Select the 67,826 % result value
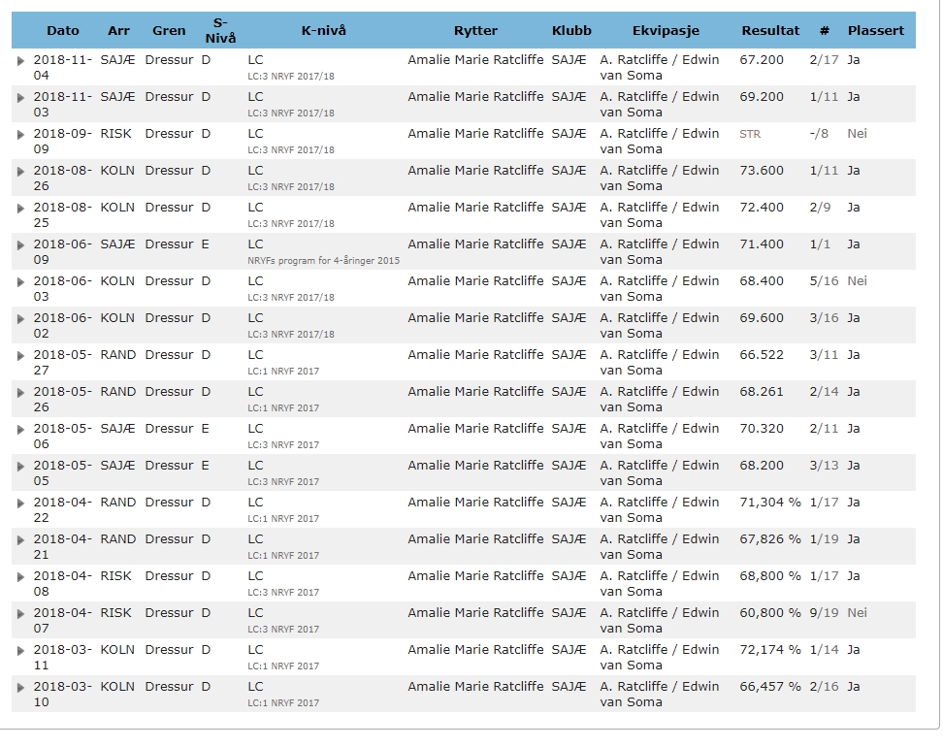Viewport: 943px width, 747px height. (770, 538)
